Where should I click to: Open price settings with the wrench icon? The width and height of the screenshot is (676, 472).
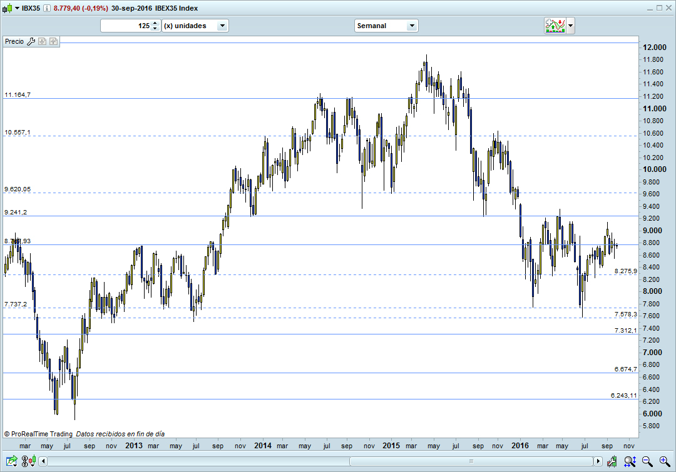(30, 41)
